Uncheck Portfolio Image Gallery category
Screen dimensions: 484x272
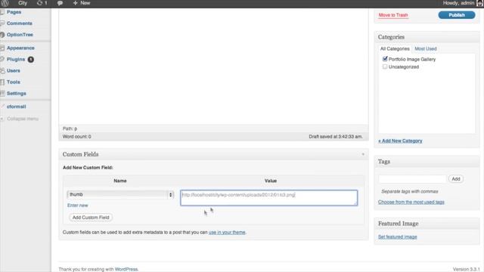[385, 59]
